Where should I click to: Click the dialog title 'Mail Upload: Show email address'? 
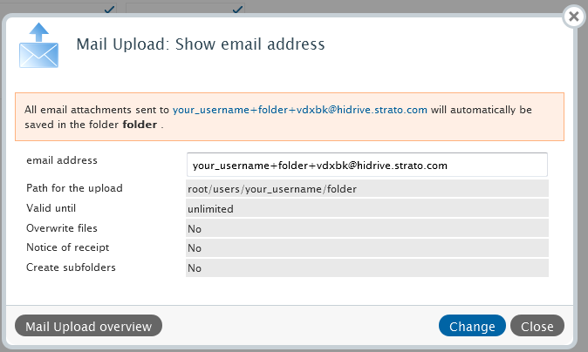[x=201, y=44]
